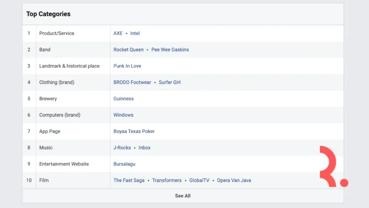Click the Top Categories heading
The height and width of the screenshot is (208, 369).
[x=48, y=14]
